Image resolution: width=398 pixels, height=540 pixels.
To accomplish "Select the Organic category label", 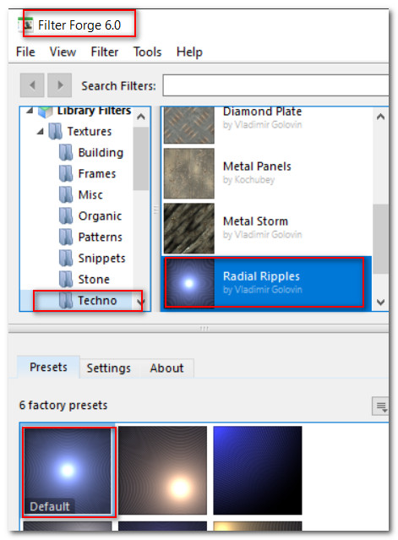I will tap(100, 216).
